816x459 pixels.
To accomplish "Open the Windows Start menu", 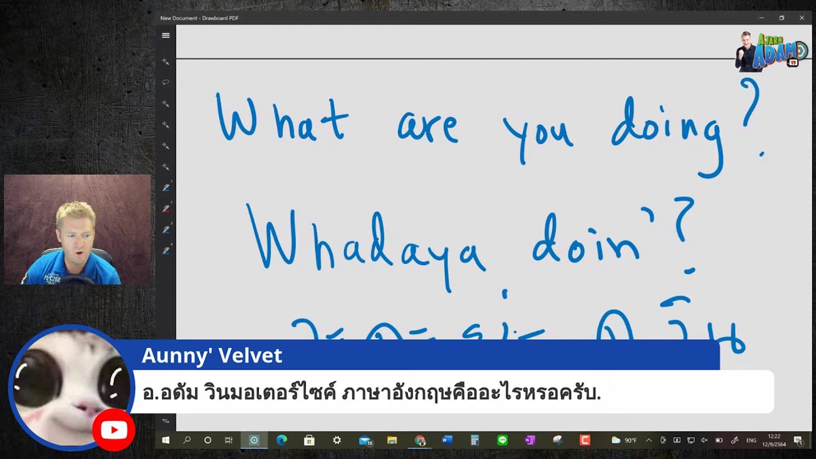I will [166, 440].
